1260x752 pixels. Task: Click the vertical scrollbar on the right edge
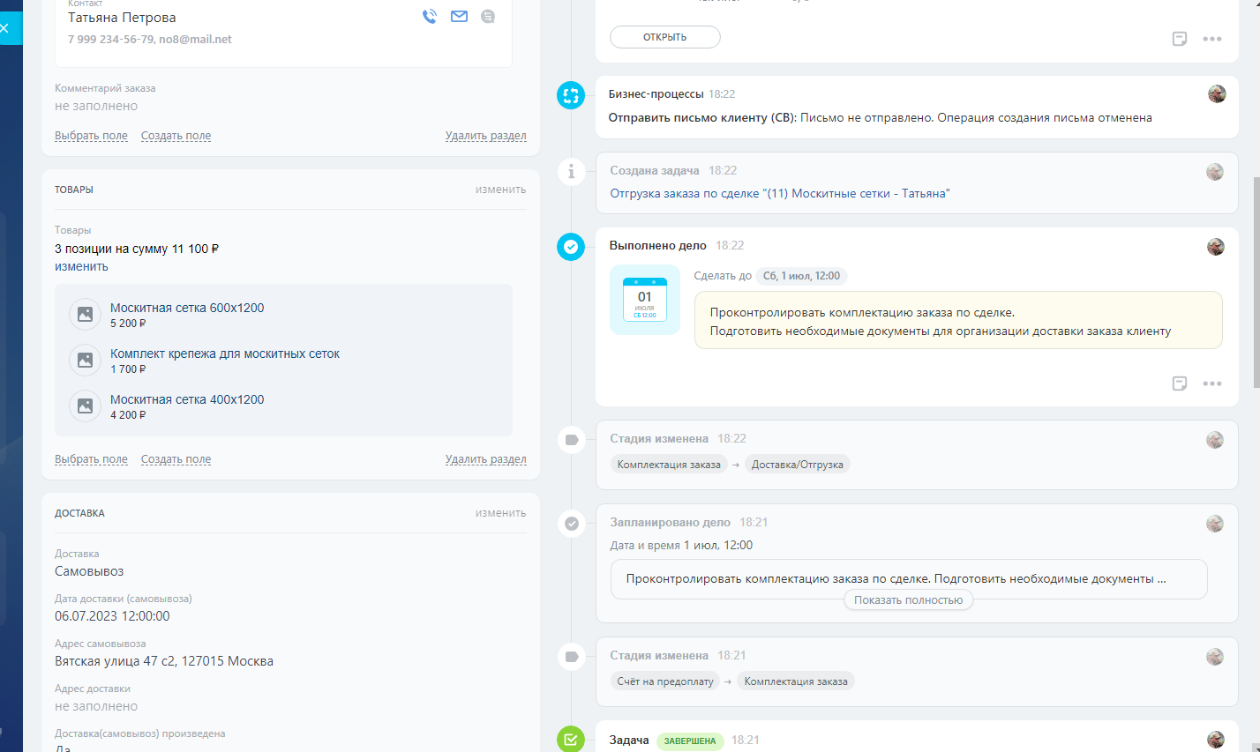pyautogui.click(x=1256, y=282)
